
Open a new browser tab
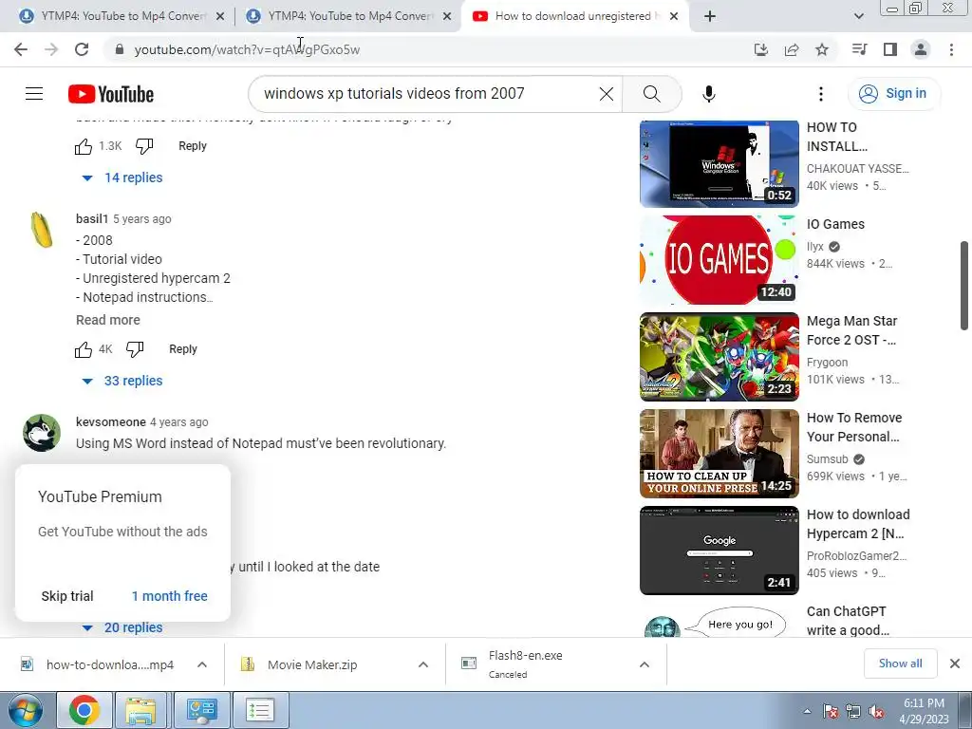[710, 16]
